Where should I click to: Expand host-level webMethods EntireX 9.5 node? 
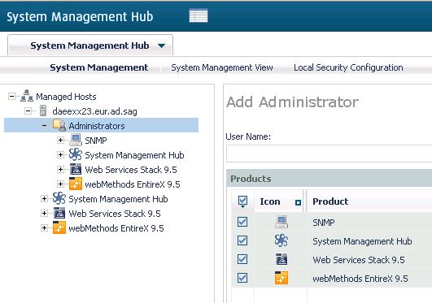(44, 227)
